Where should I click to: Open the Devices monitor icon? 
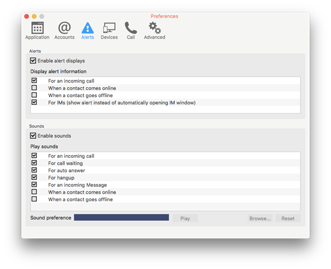[109, 28]
